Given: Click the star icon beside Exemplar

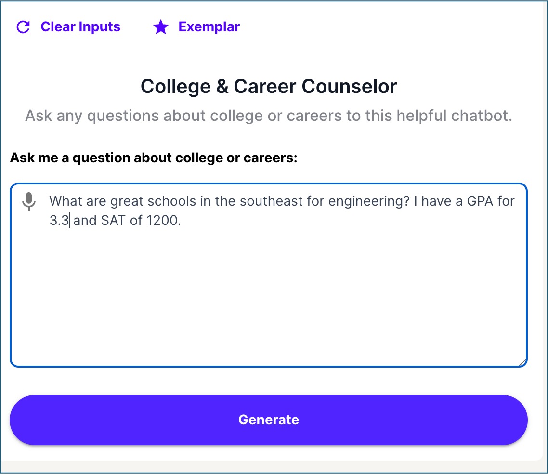Looking at the screenshot, I should [160, 27].
